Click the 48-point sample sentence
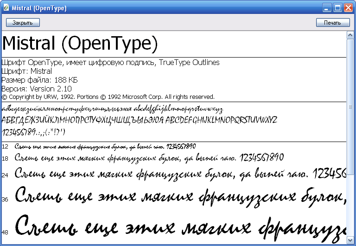356x246 pixels. click(x=180, y=228)
